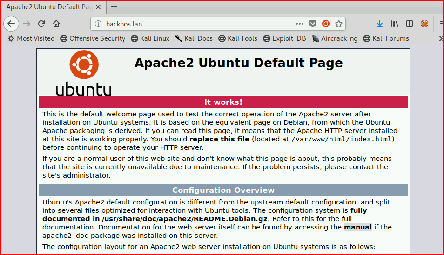Click the orange extension icon in address bar
The height and width of the screenshot is (255, 444).
(x=326, y=24)
